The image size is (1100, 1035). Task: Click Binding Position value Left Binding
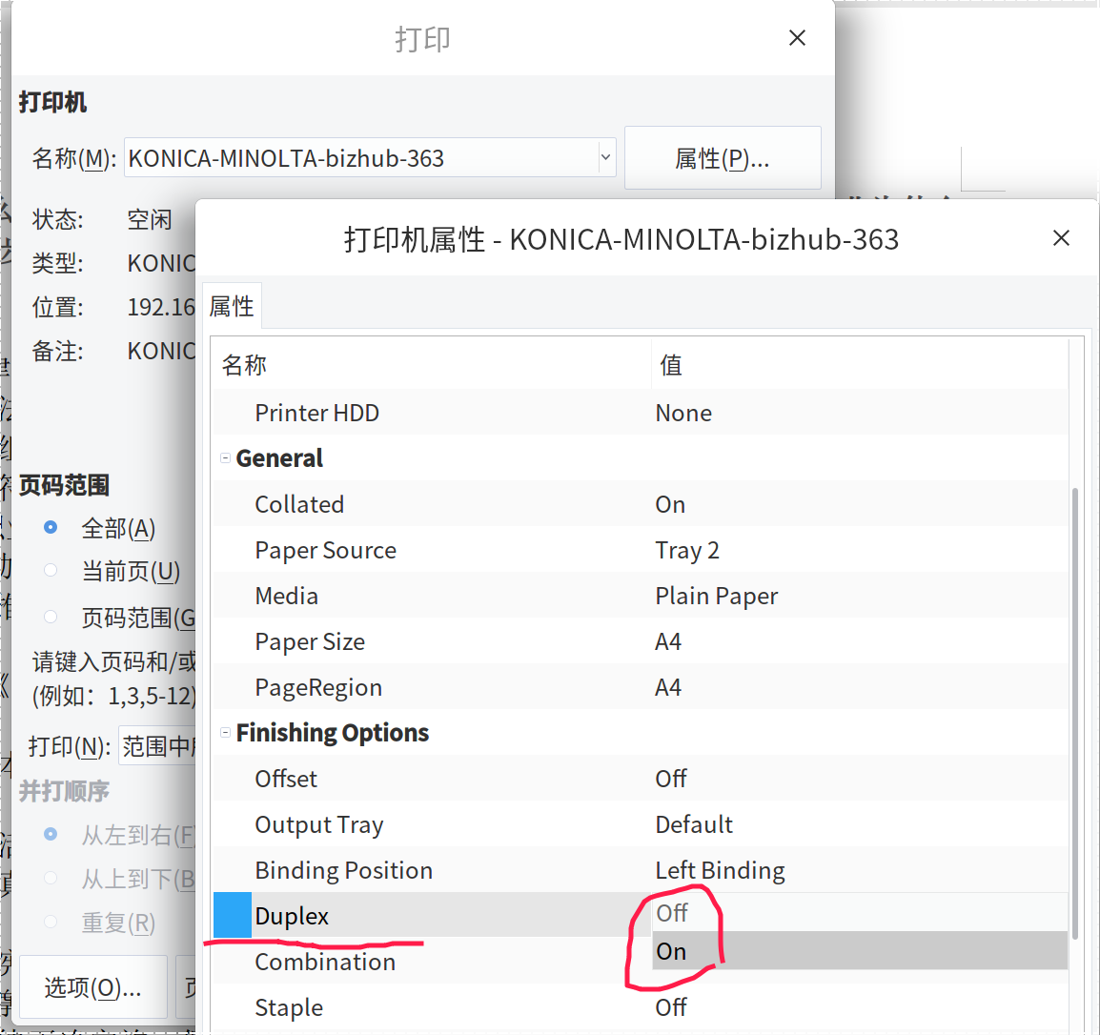tap(720, 870)
